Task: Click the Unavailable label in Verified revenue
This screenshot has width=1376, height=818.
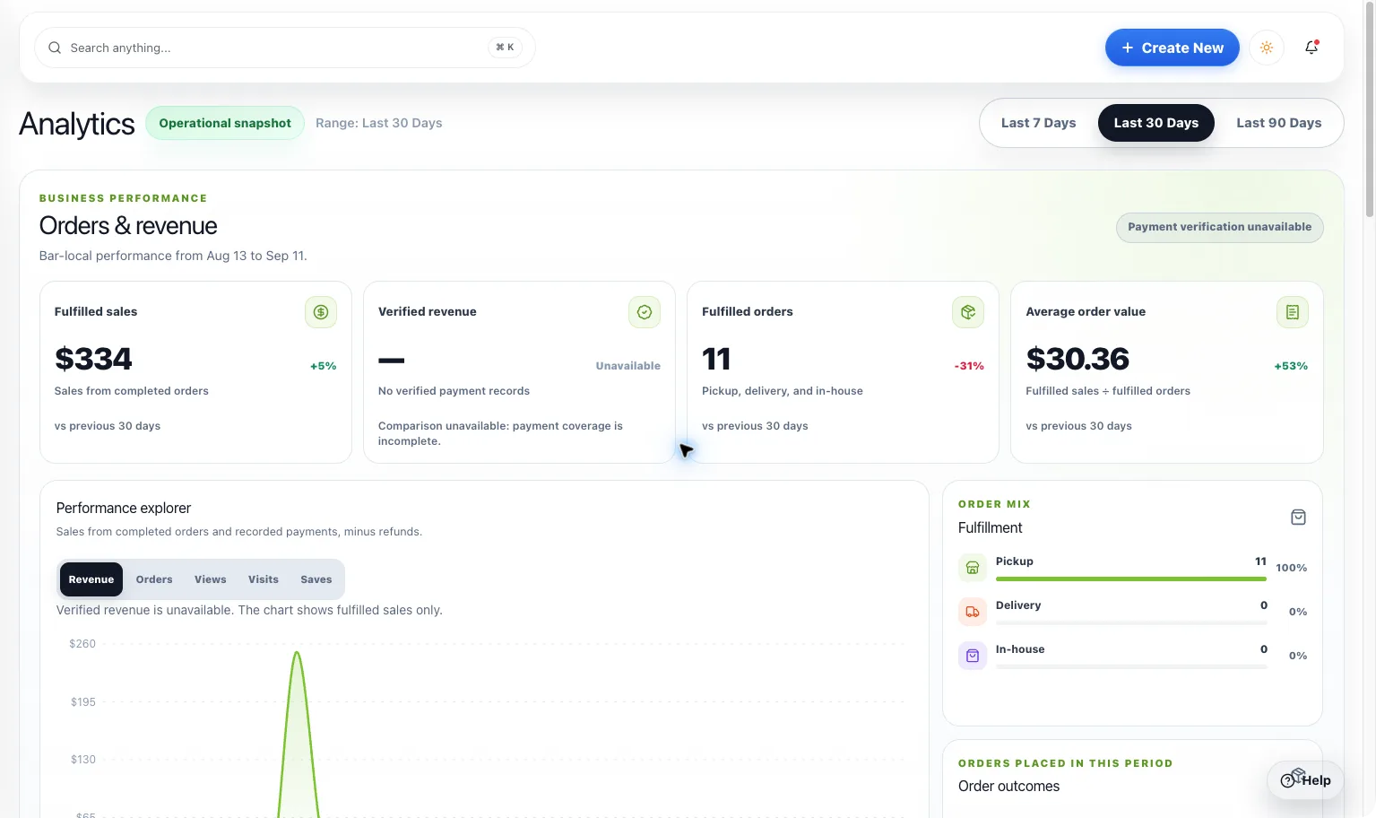Action: coord(628,366)
